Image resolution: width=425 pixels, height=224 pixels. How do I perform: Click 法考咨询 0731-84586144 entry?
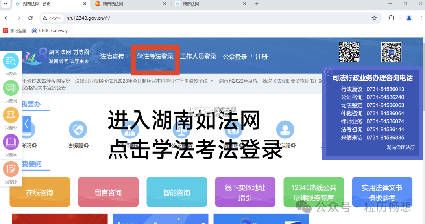coord(372,129)
